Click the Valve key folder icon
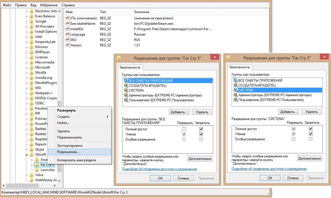The height and width of the screenshot is (198, 331). (32, 175)
